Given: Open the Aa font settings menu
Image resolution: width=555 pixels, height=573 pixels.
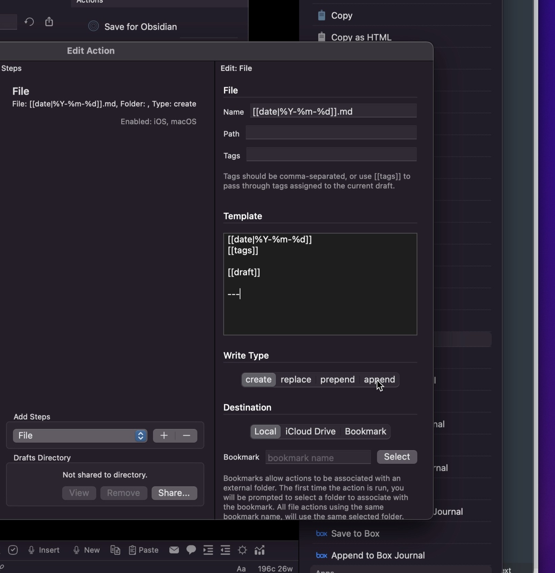Looking at the screenshot, I should pos(241,569).
